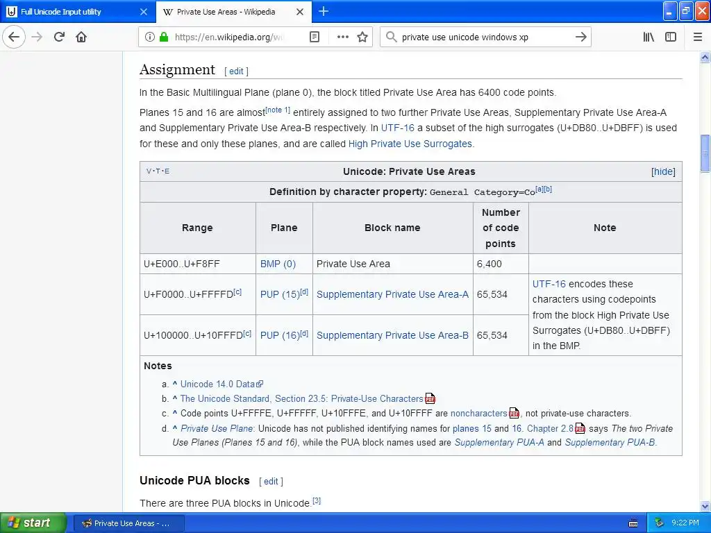Screen dimensions: 711x533
Task: Open Supplementary Private Use Area-B link
Action: tap(393, 335)
